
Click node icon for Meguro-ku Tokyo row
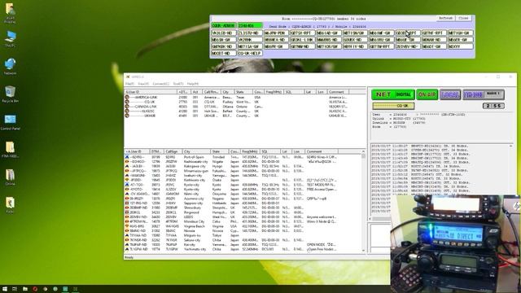coord(127,235)
